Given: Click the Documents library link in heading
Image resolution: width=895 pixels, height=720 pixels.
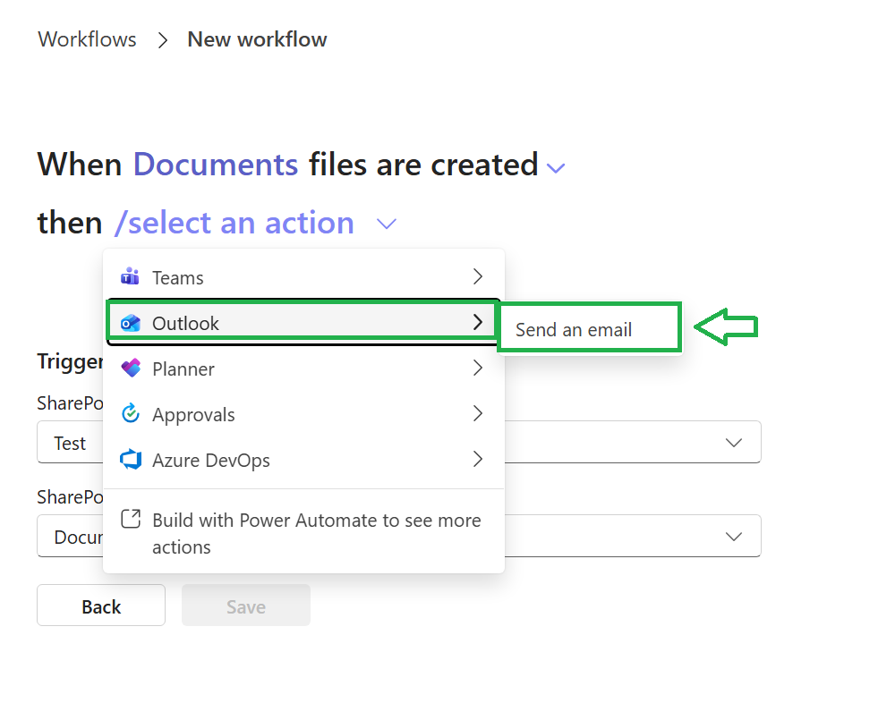Looking at the screenshot, I should (x=216, y=165).
